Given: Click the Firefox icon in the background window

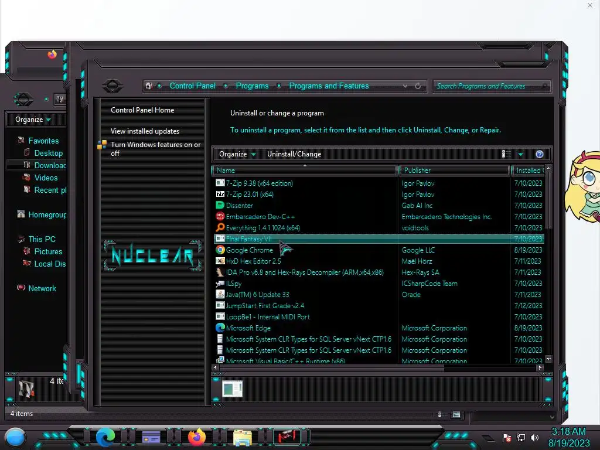Looking at the screenshot, I should pos(52,54).
